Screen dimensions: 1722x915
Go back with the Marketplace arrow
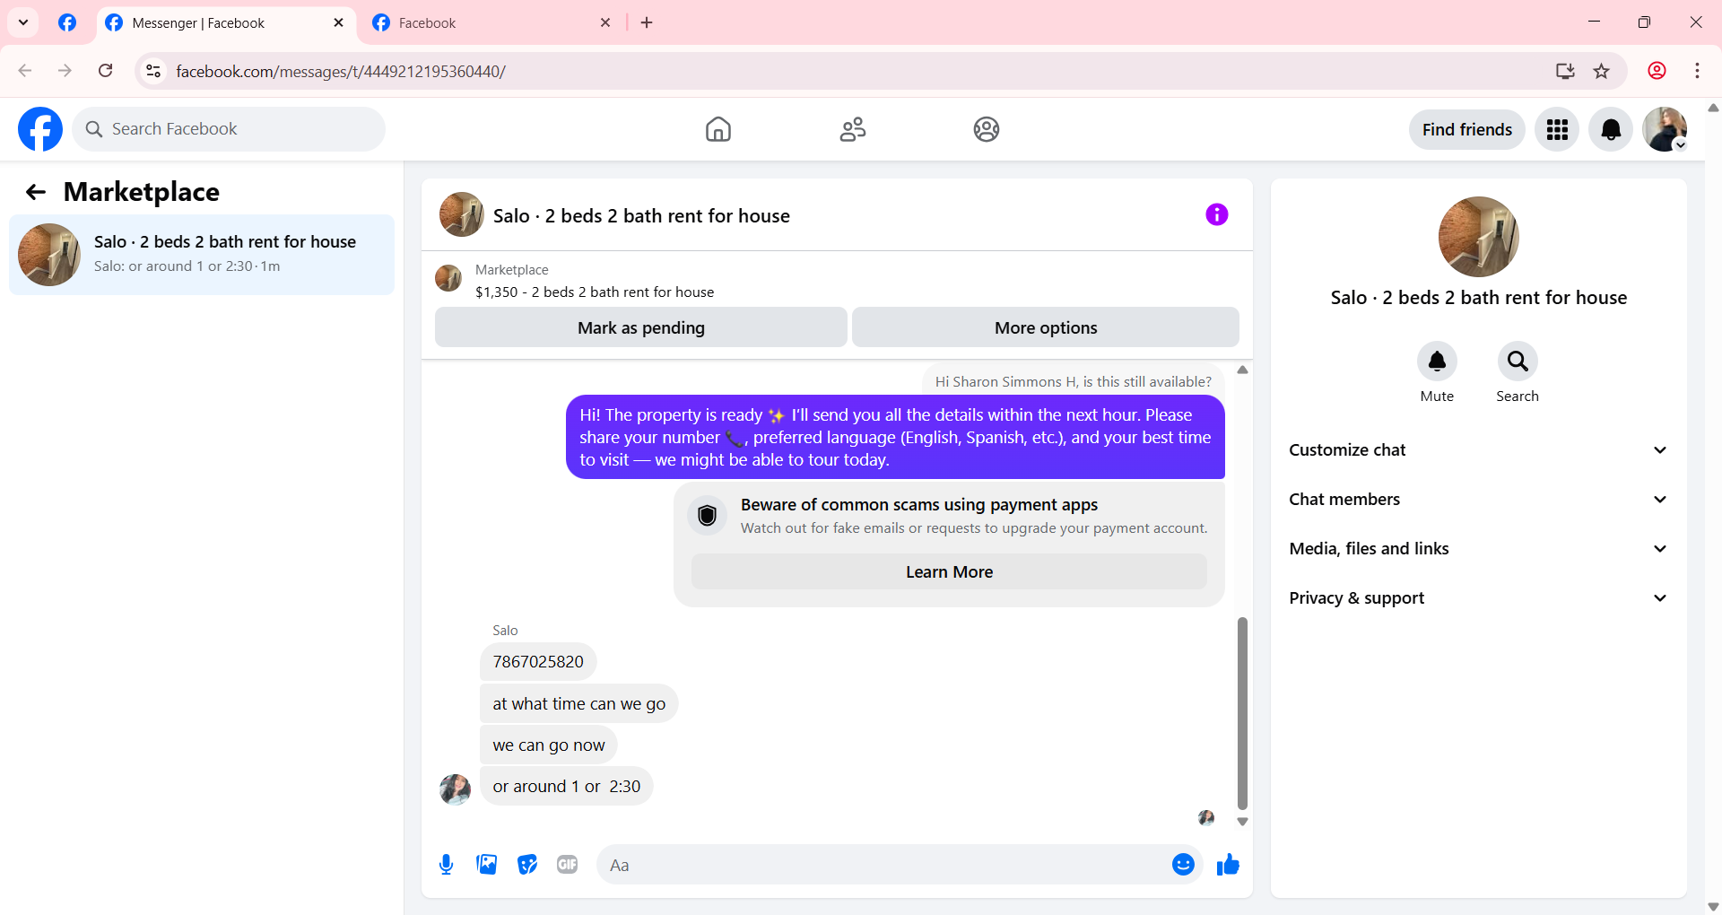pyautogui.click(x=35, y=192)
